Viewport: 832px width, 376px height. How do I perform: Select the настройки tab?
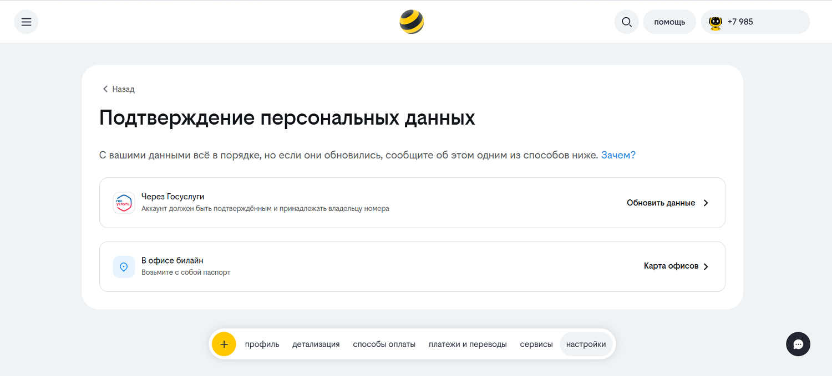tap(586, 344)
